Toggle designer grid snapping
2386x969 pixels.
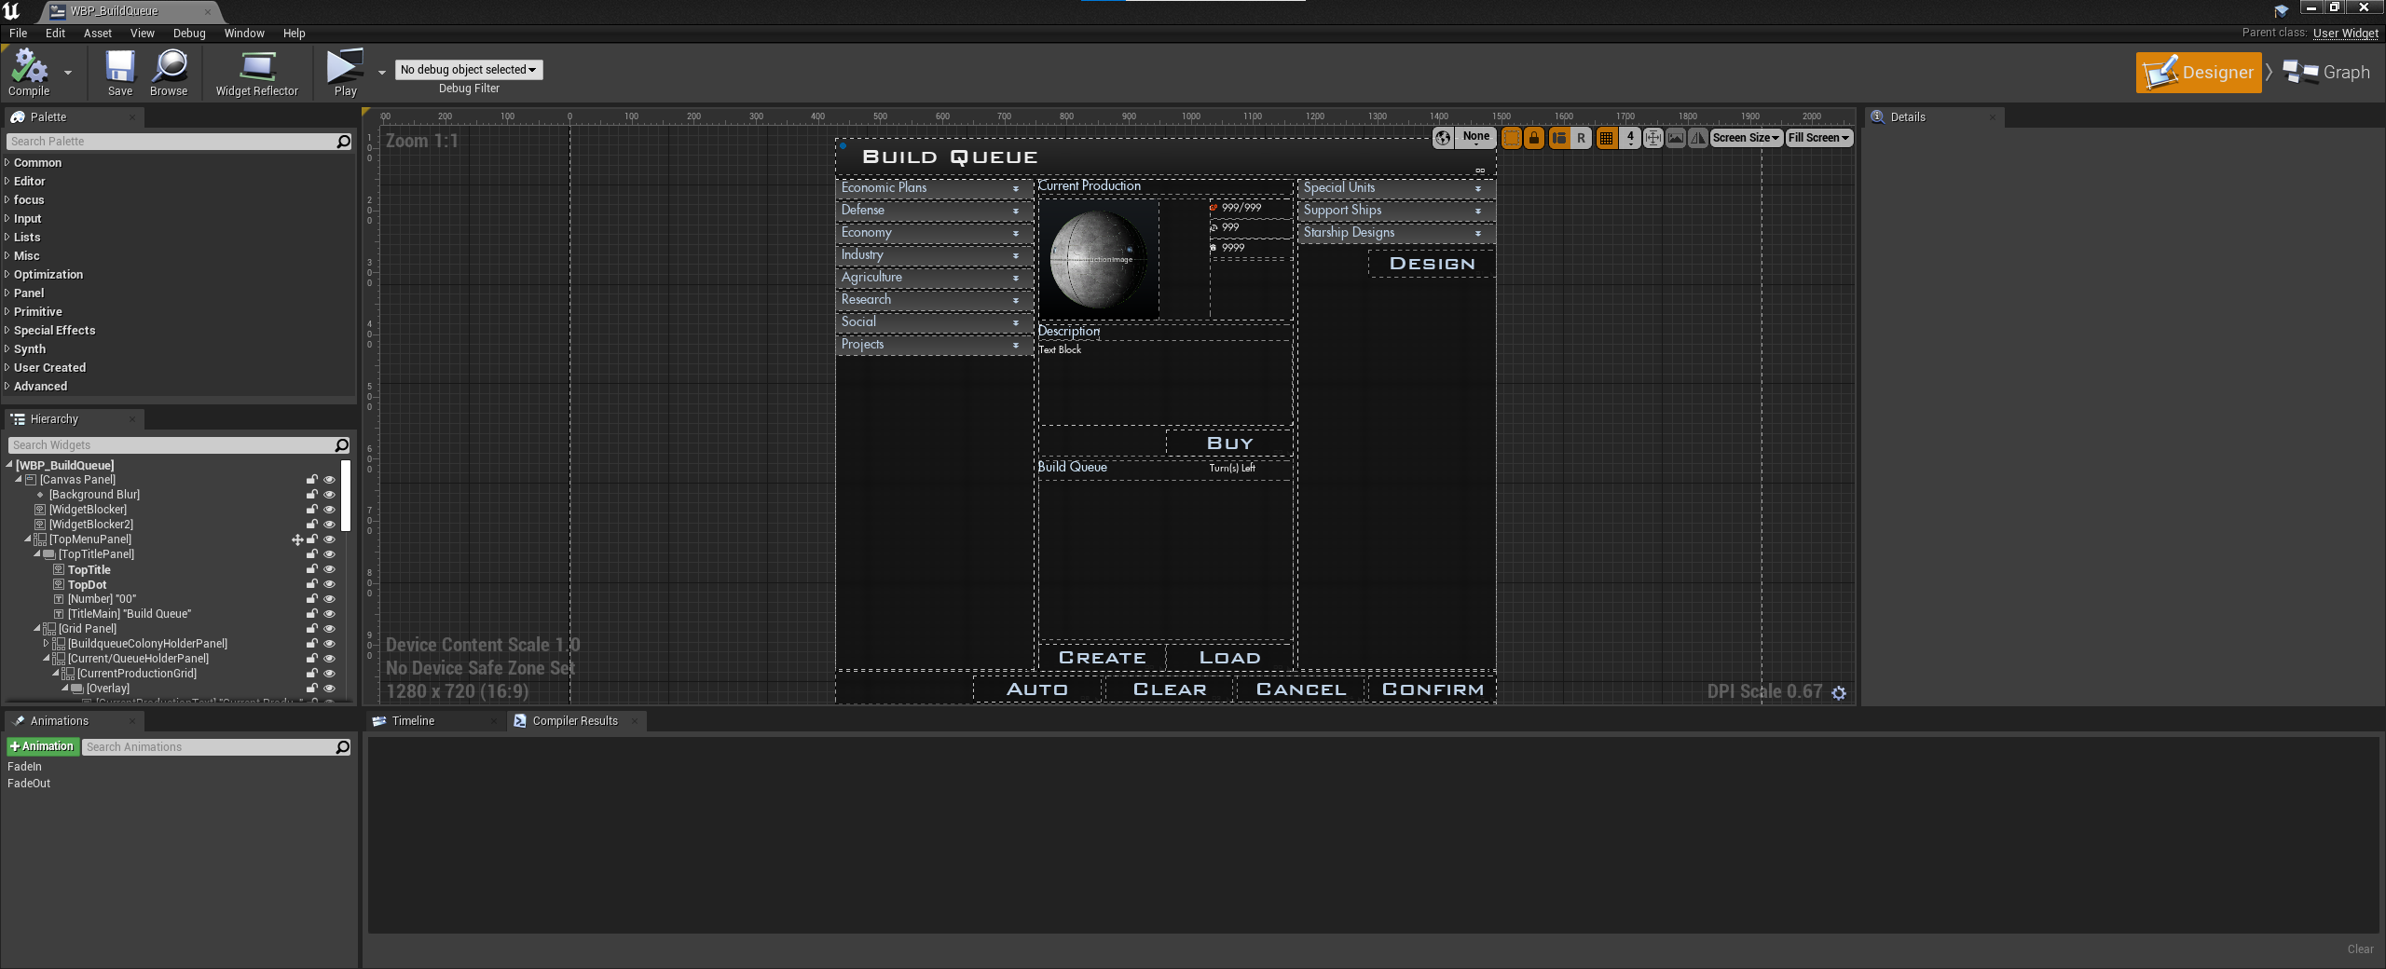point(1606,138)
